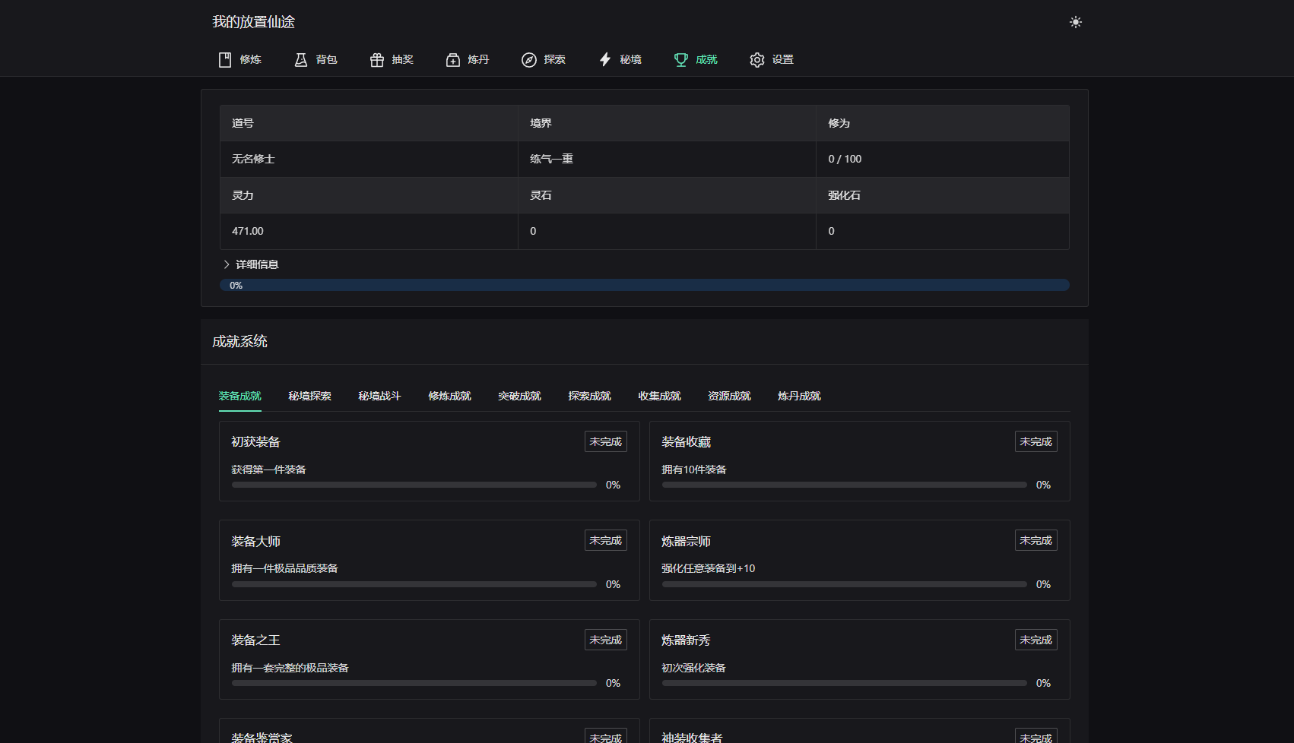
Task: Click the 秘境 lightning bolt icon
Action: click(605, 59)
